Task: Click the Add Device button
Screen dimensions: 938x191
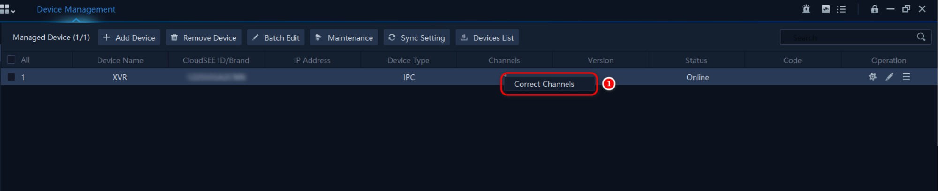Action: click(x=129, y=37)
